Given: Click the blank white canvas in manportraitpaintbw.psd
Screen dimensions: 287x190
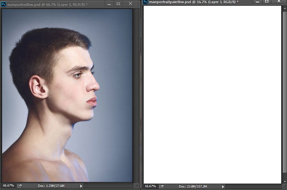Looking at the screenshot, I should 212,95.
